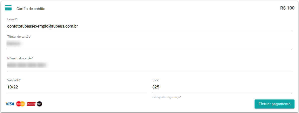
Task: Click the Validade* field label
Action: [x=14, y=80]
